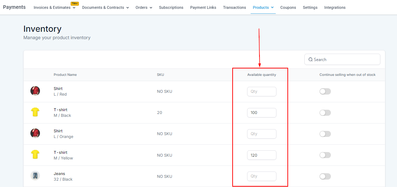Image resolution: width=397 pixels, height=187 pixels.
Task: Click the M / Yellow variant text
Action: 63,158
